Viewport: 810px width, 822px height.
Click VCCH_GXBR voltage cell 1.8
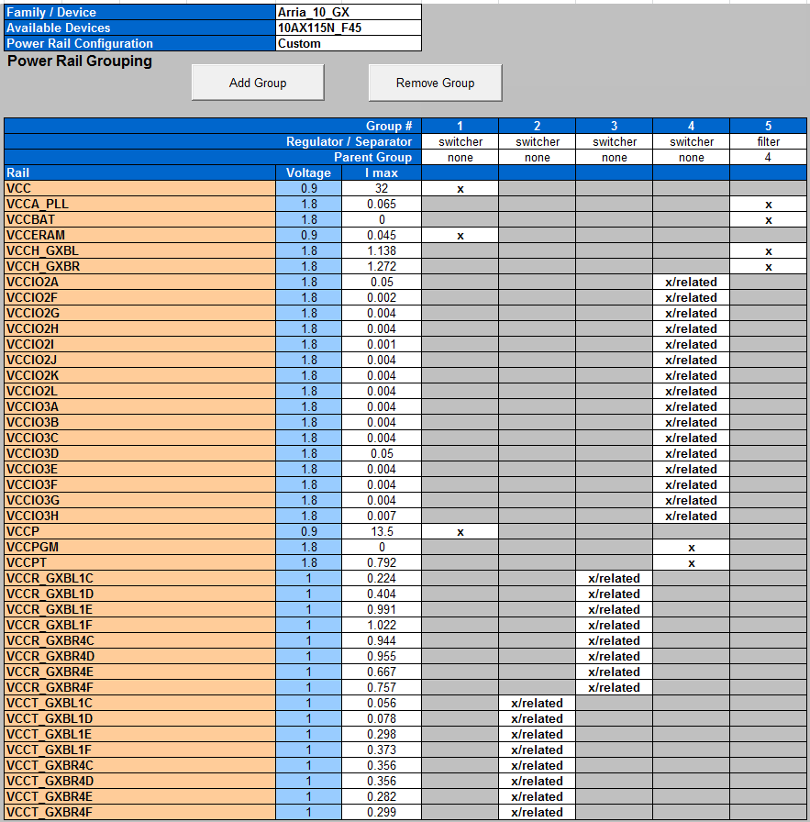click(309, 266)
